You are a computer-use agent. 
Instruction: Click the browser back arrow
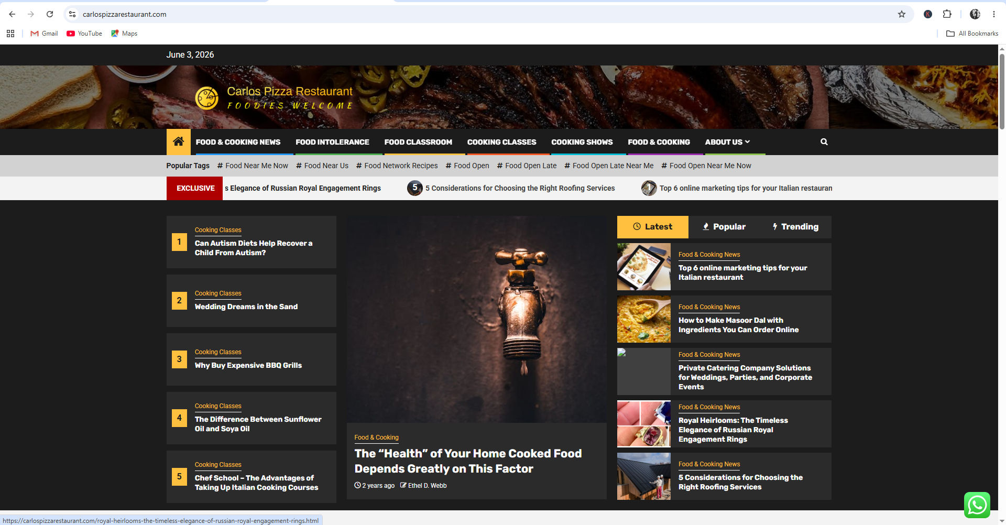pos(12,14)
